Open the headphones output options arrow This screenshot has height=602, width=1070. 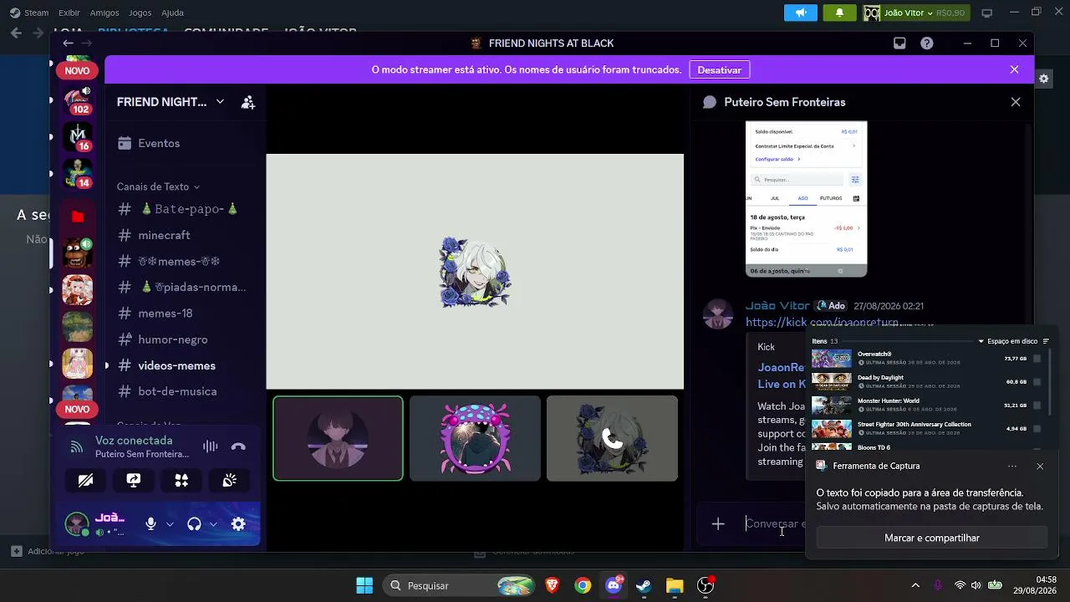(x=213, y=524)
